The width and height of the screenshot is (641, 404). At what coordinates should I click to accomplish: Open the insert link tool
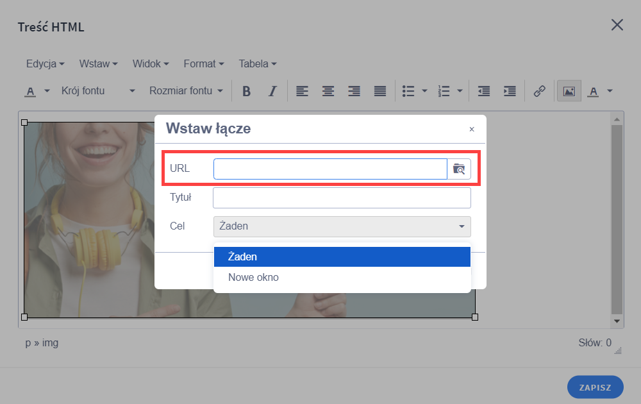point(539,90)
